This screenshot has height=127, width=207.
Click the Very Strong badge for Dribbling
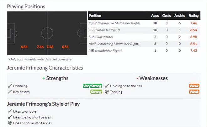point(93,86)
